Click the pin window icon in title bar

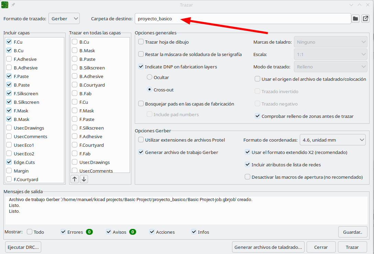click(x=13, y=5)
